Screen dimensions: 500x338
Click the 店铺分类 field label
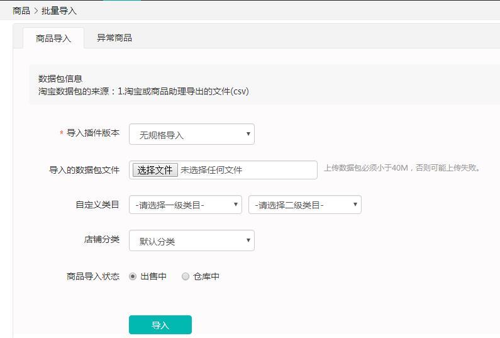(x=102, y=239)
